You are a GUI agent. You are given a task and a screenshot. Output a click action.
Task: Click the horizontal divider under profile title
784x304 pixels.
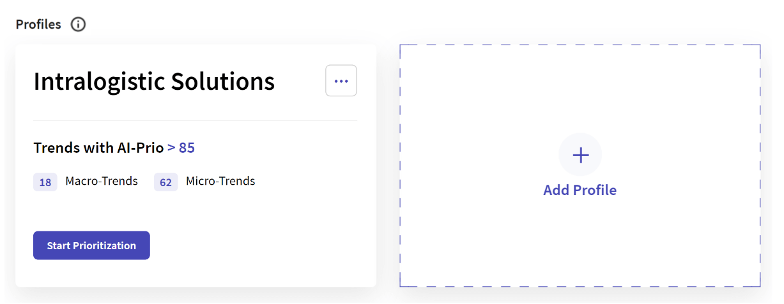point(195,120)
